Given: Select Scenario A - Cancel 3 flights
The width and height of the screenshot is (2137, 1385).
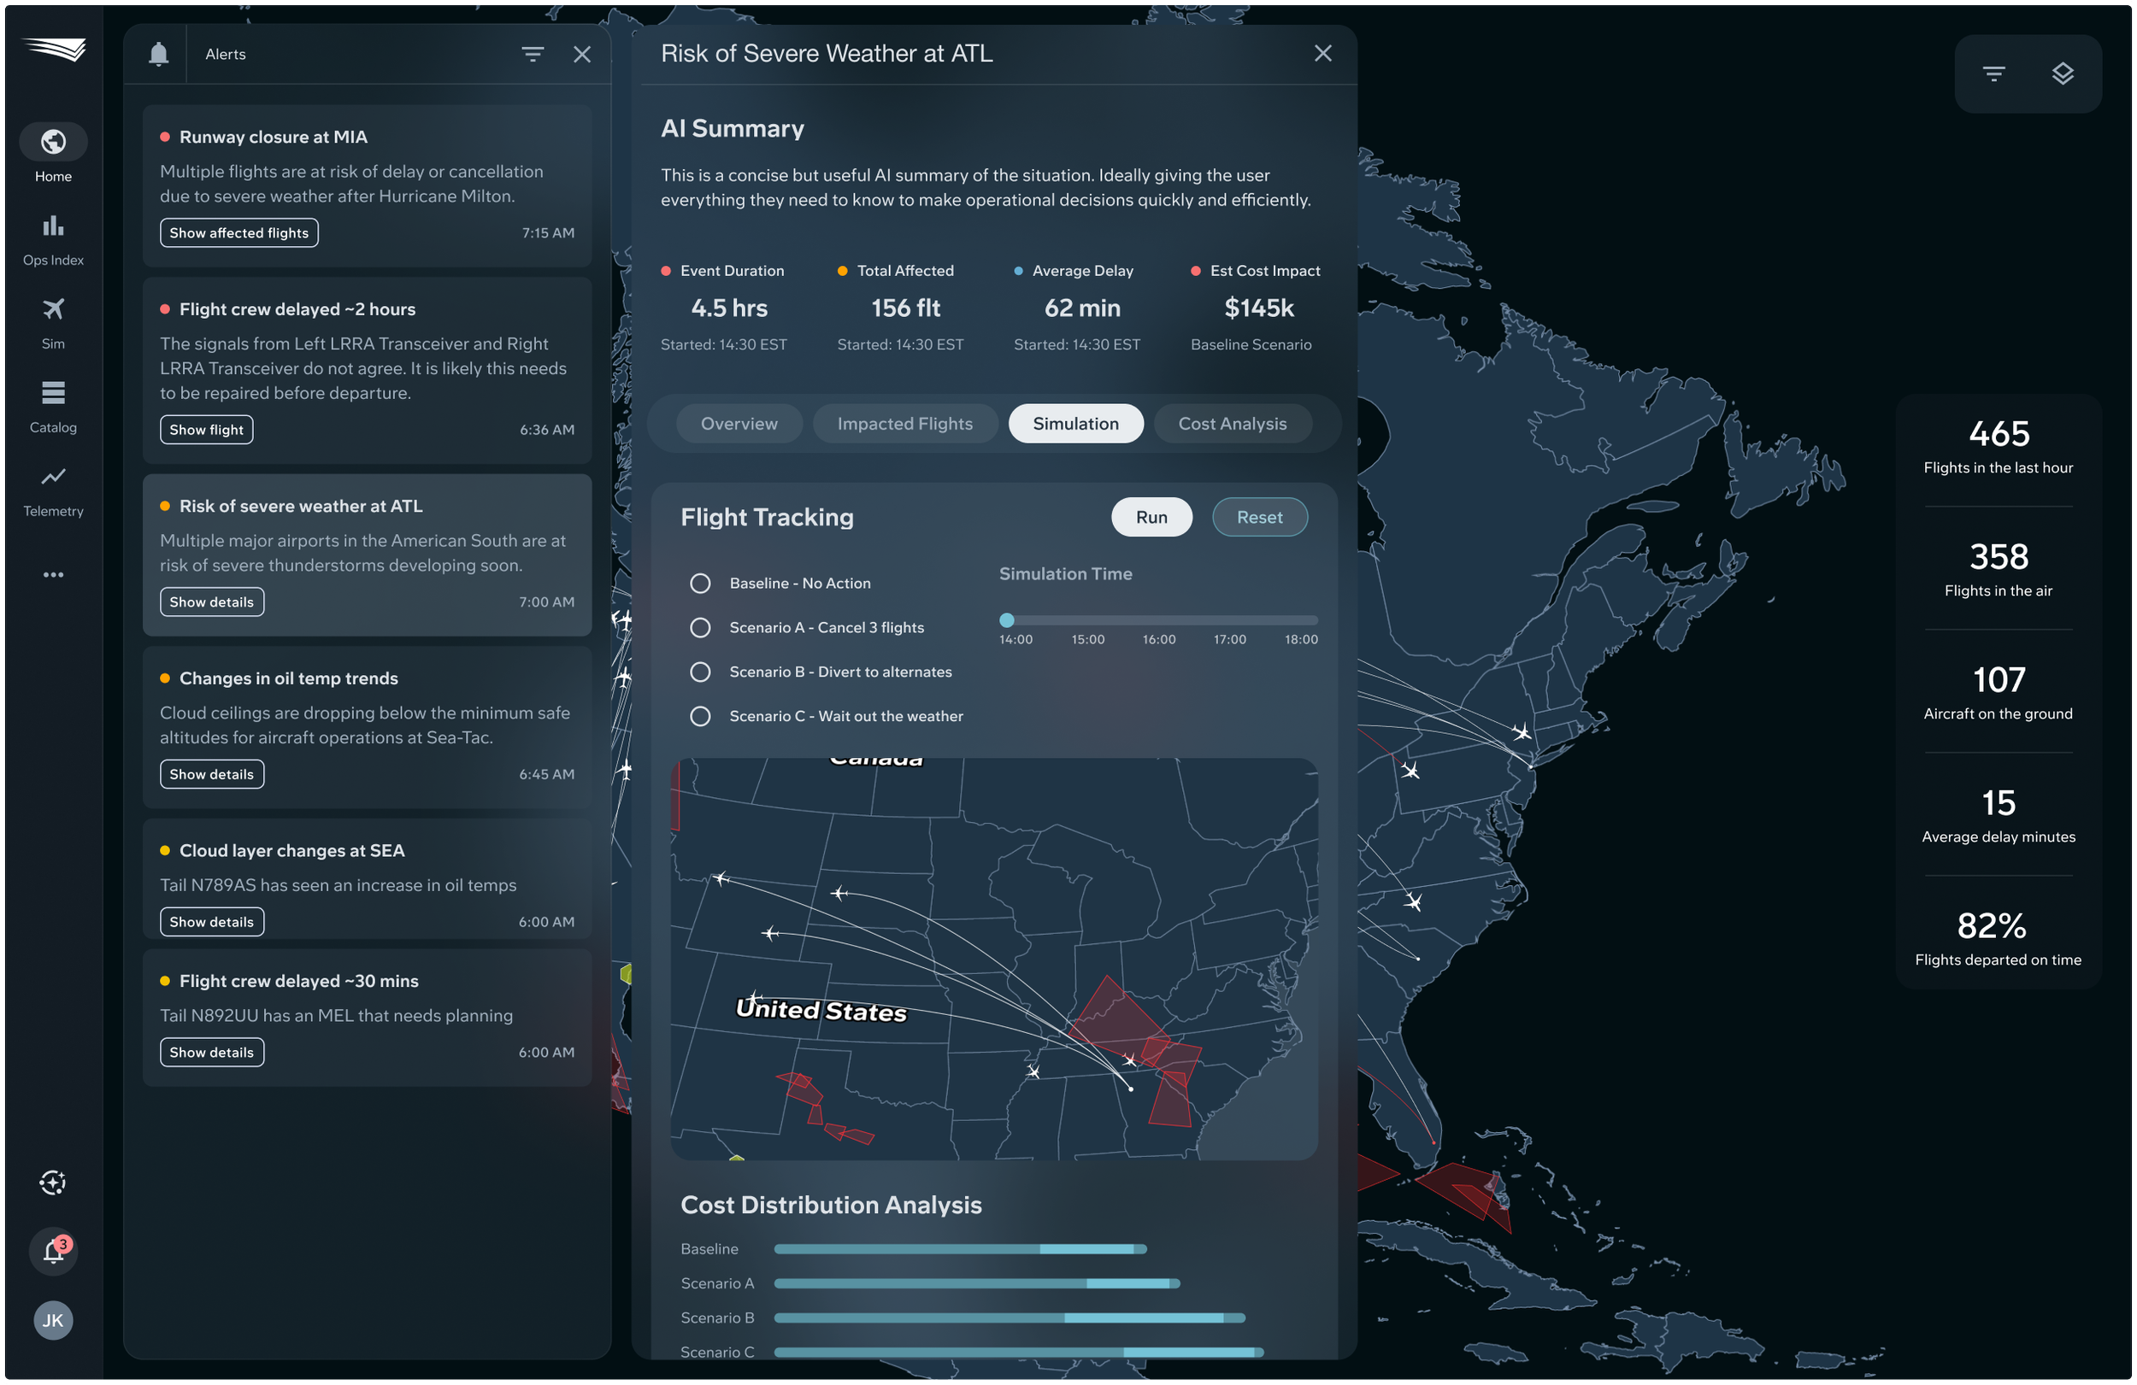Looking at the screenshot, I should (700, 627).
